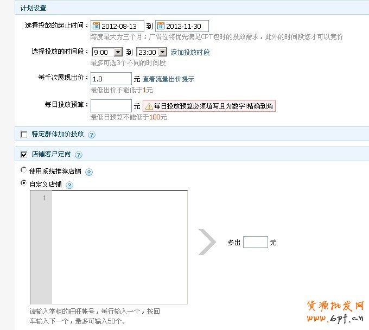Viewport: 369px width, 330px height.
Task: Click calendar icon beside end date 2012-11-30
Action: [x=161, y=26]
